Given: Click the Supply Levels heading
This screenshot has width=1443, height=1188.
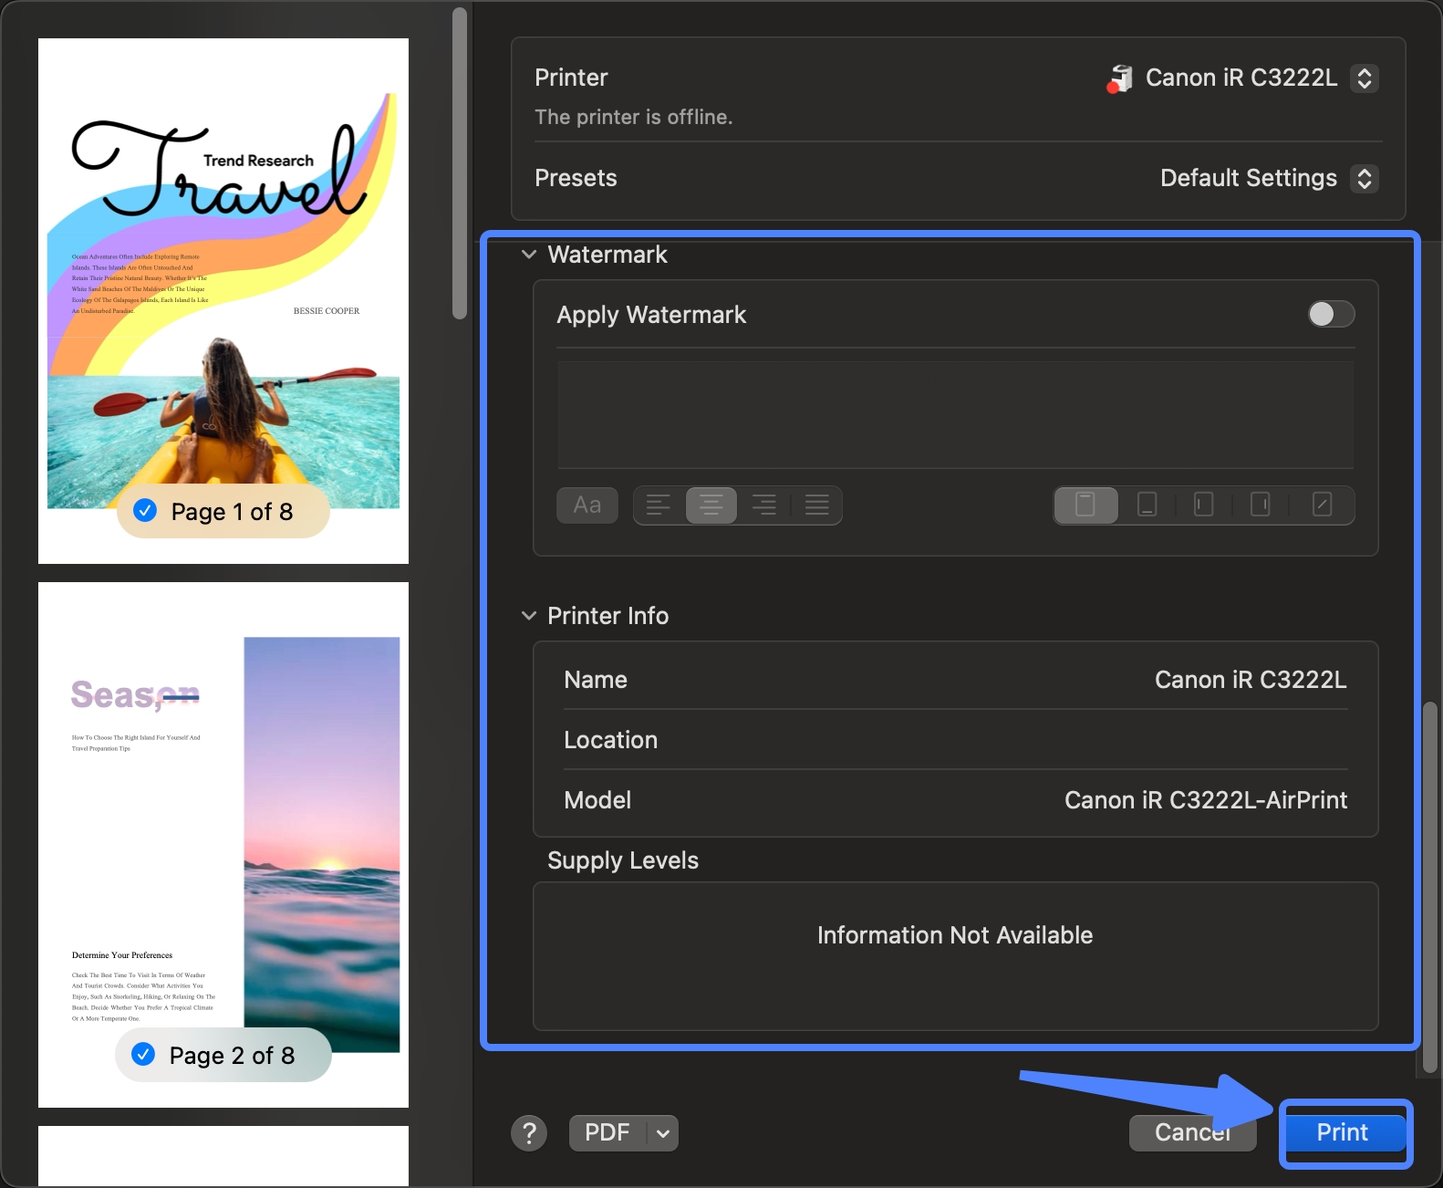Looking at the screenshot, I should [623, 860].
